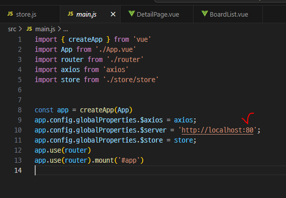Click the Vue icon on DetailPage.vue tab
The width and height of the screenshot is (286, 198).
(x=132, y=14)
